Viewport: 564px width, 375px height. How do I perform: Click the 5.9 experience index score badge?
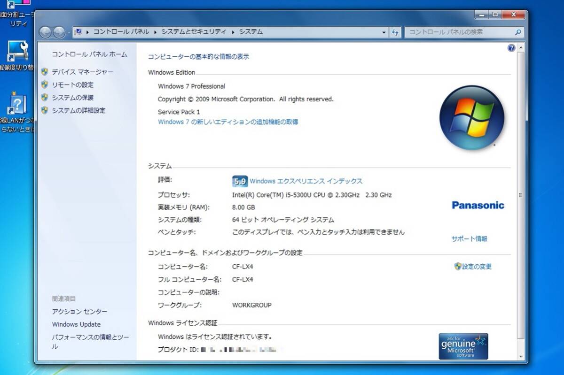[x=240, y=181]
